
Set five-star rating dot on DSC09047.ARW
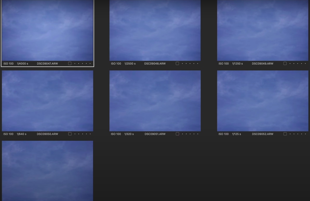pyautogui.click(x=90, y=64)
